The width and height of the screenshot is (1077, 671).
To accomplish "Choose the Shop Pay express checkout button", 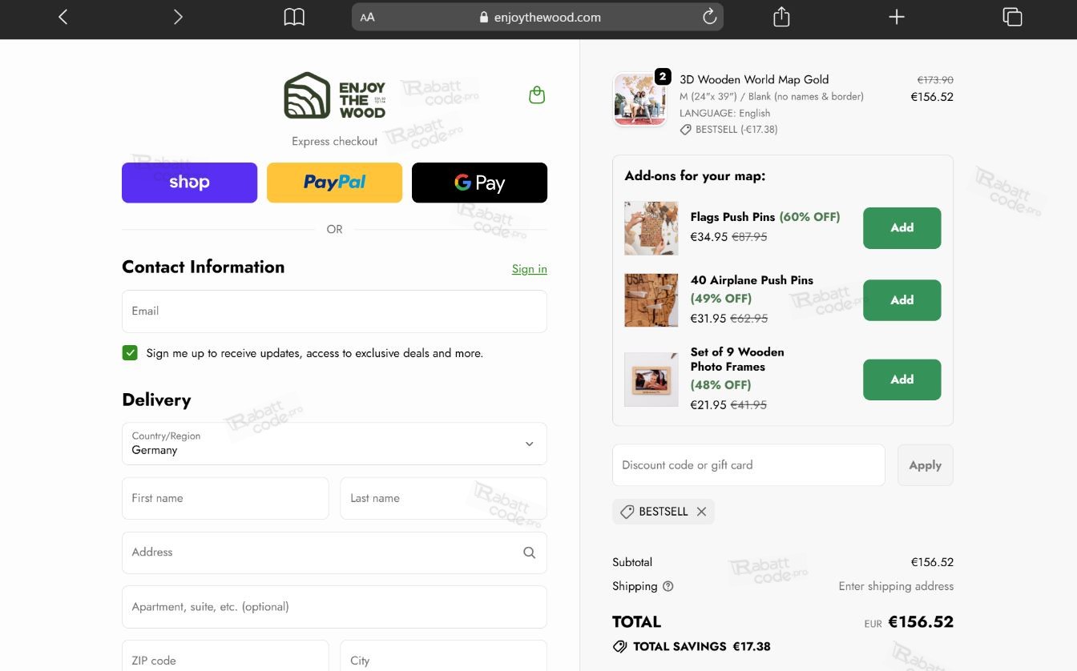I will [x=189, y=183].
